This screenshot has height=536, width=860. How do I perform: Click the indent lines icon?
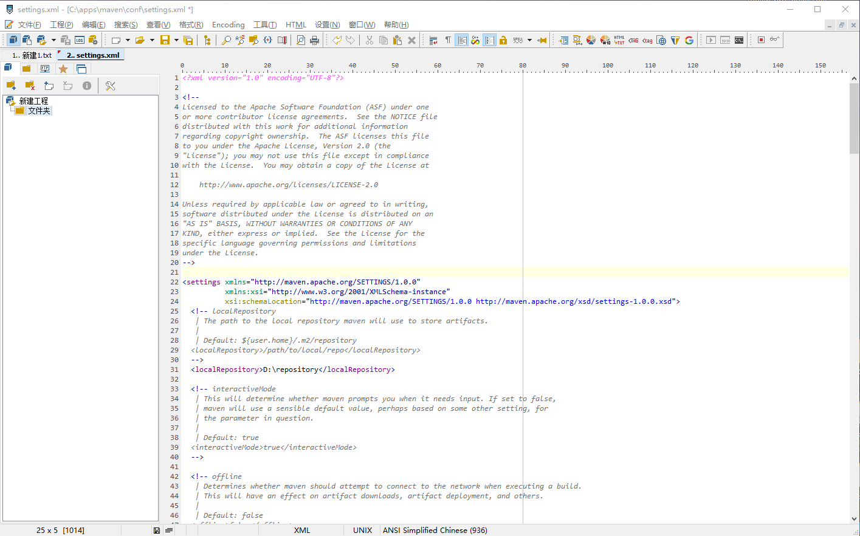click(563, 40)
